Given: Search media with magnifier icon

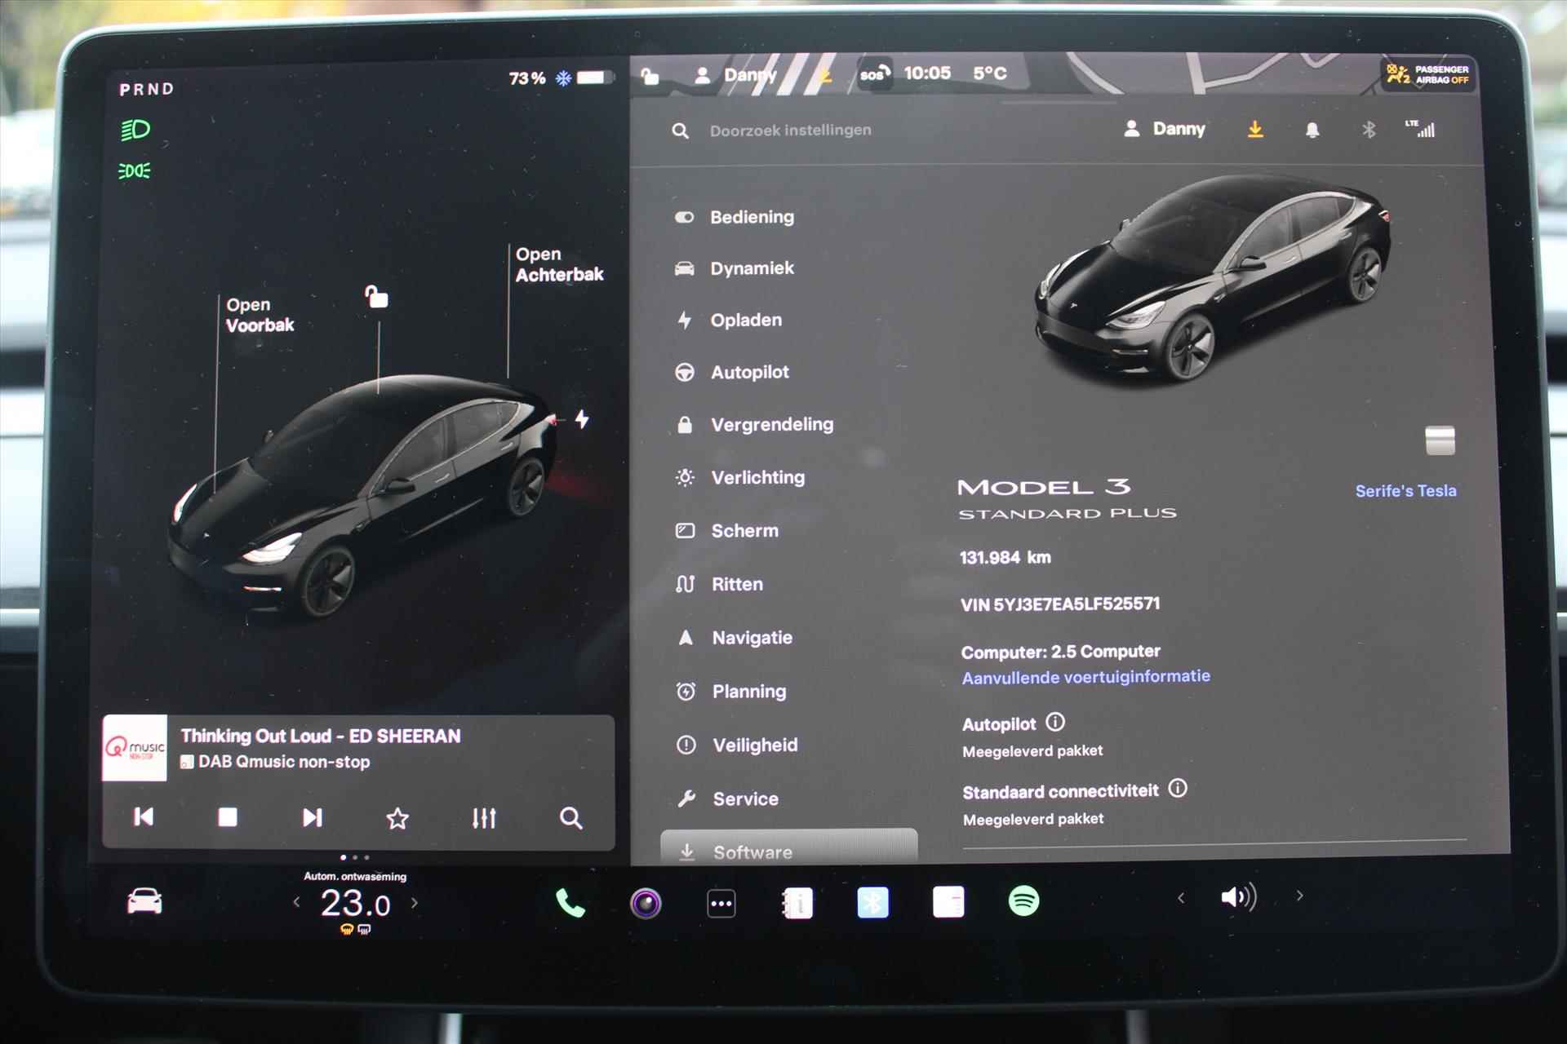Looking at the screenshot, I should 571,818.
